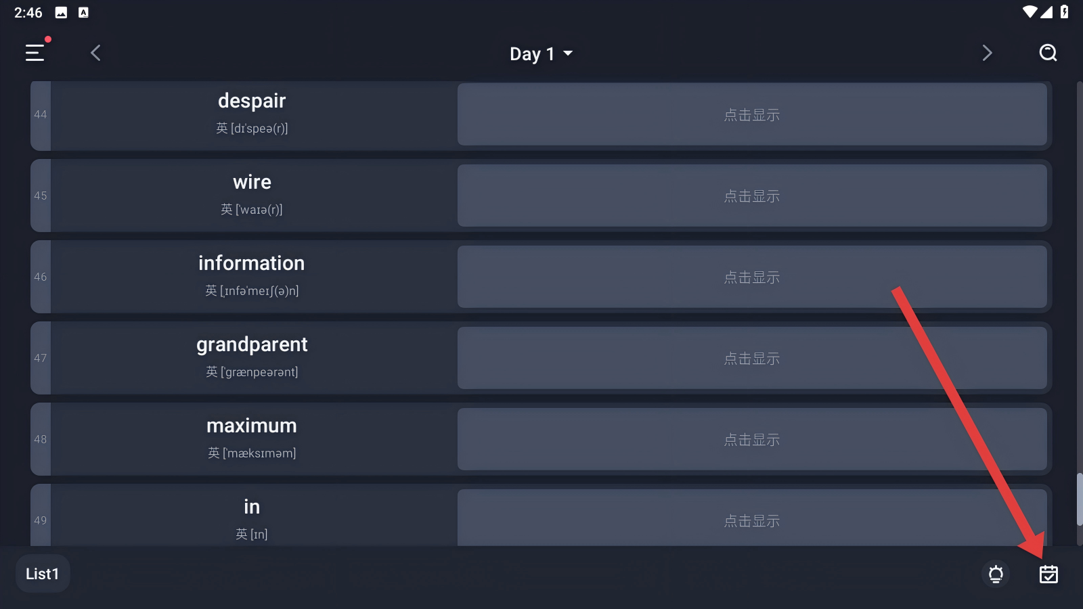Go to next day with right chevron

[987, 53]
